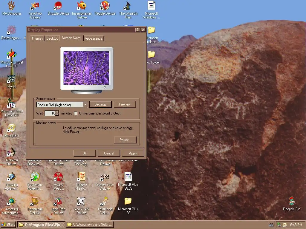Switch to the Themes tab
306x229 pixels.
point(37,38)
